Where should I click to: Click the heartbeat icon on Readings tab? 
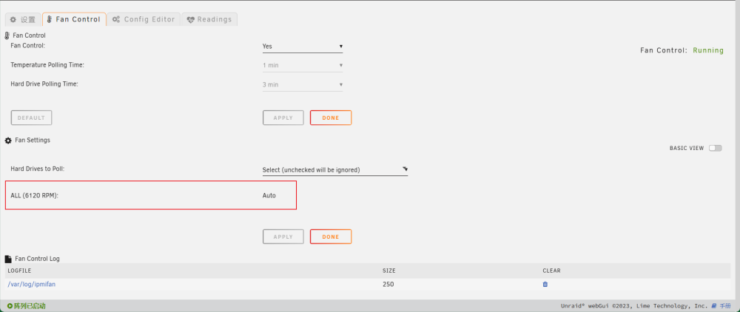tap(191, 20)
